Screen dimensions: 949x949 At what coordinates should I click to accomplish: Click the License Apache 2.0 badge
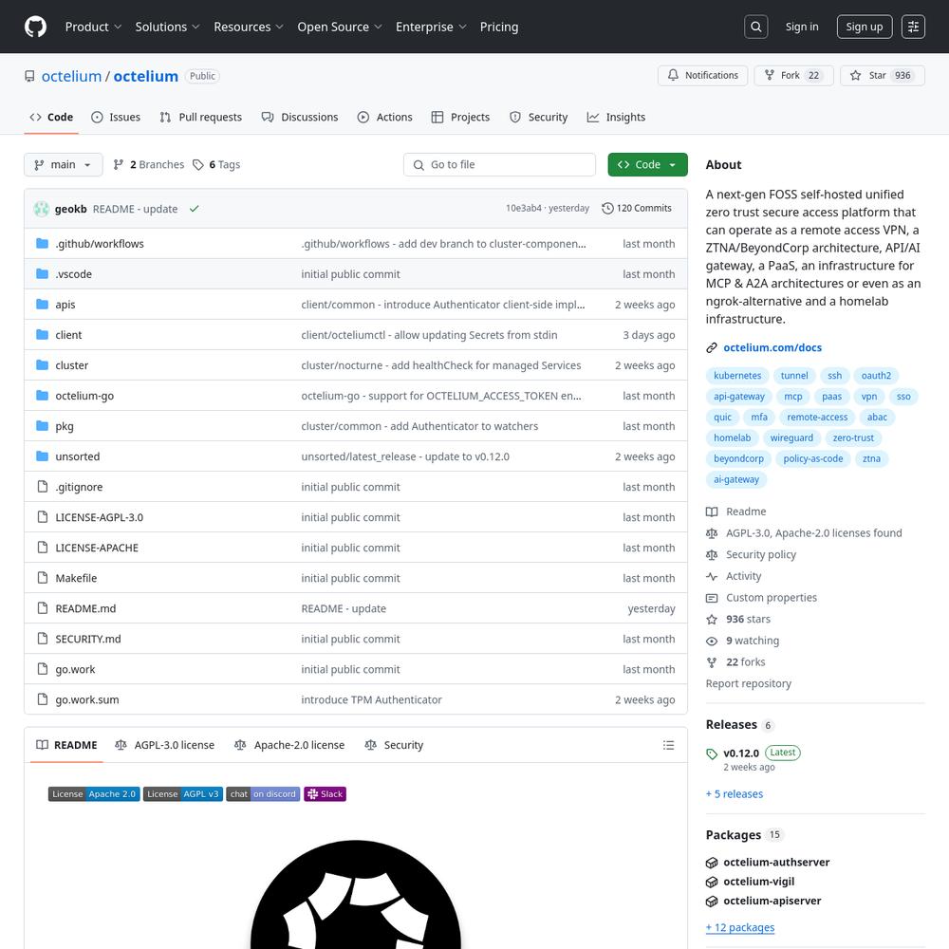[94, 794]
